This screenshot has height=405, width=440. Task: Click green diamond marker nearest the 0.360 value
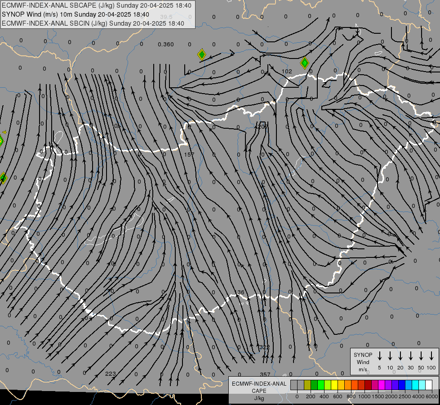(201, 54)
